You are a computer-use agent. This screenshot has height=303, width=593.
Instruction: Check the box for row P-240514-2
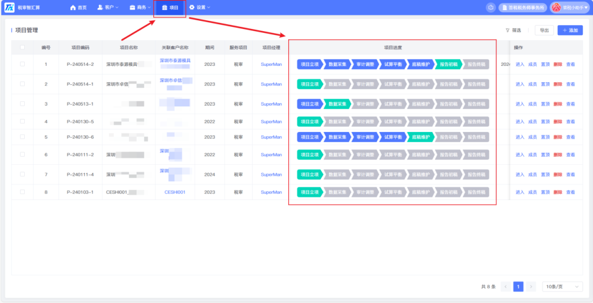pos(23,64)
